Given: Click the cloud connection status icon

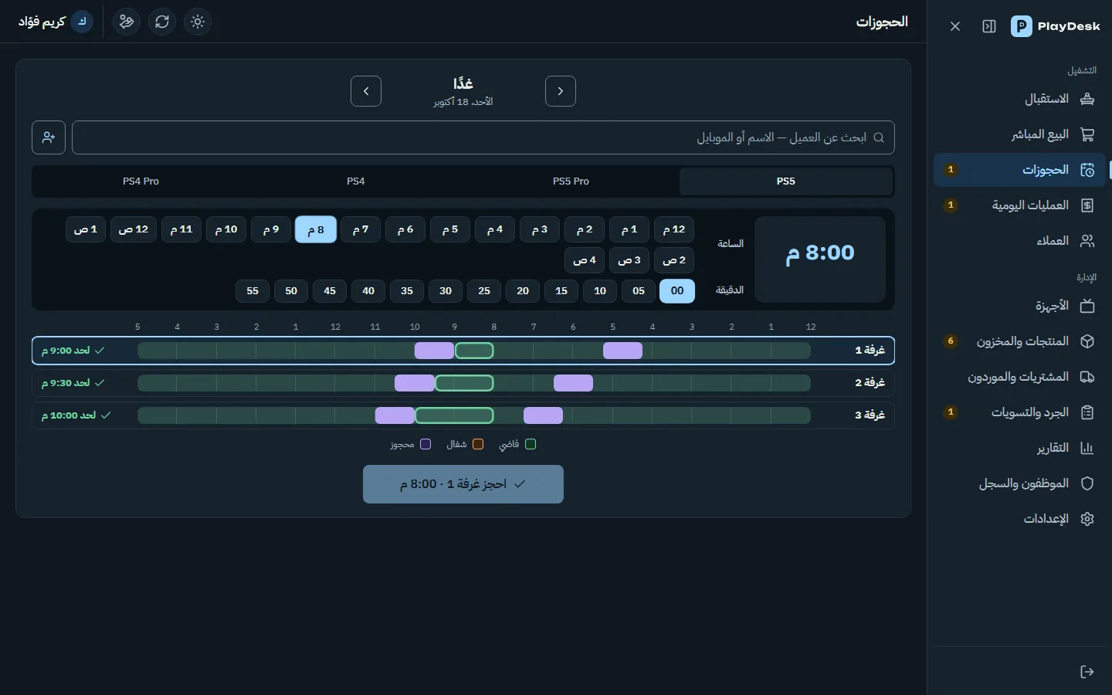Looking at the screenshot, I should click(x=127, y=22).
